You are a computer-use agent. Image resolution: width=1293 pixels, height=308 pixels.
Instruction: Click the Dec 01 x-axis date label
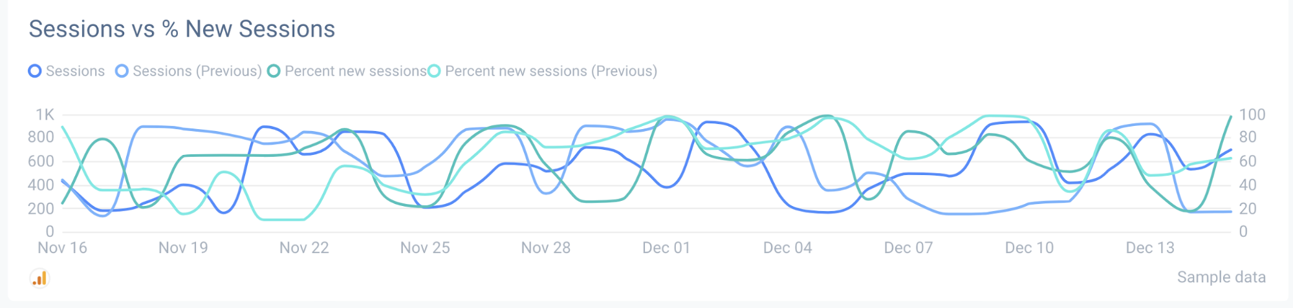click(x=666, y=248)
